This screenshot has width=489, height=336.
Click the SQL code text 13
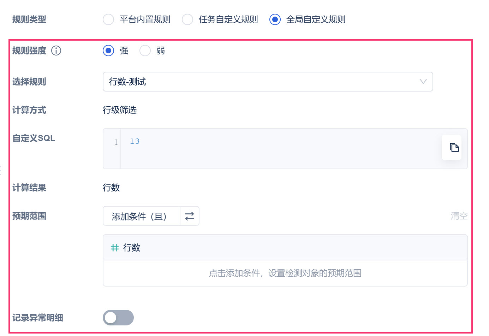[135, 141]
